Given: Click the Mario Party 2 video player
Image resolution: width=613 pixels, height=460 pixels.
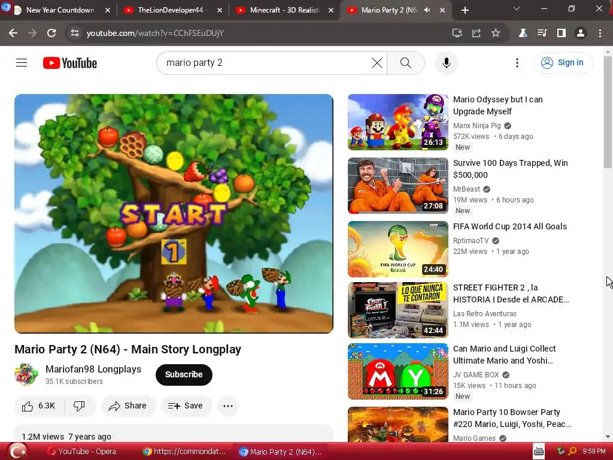Looking at the screenshot, I should coord(174,214).
